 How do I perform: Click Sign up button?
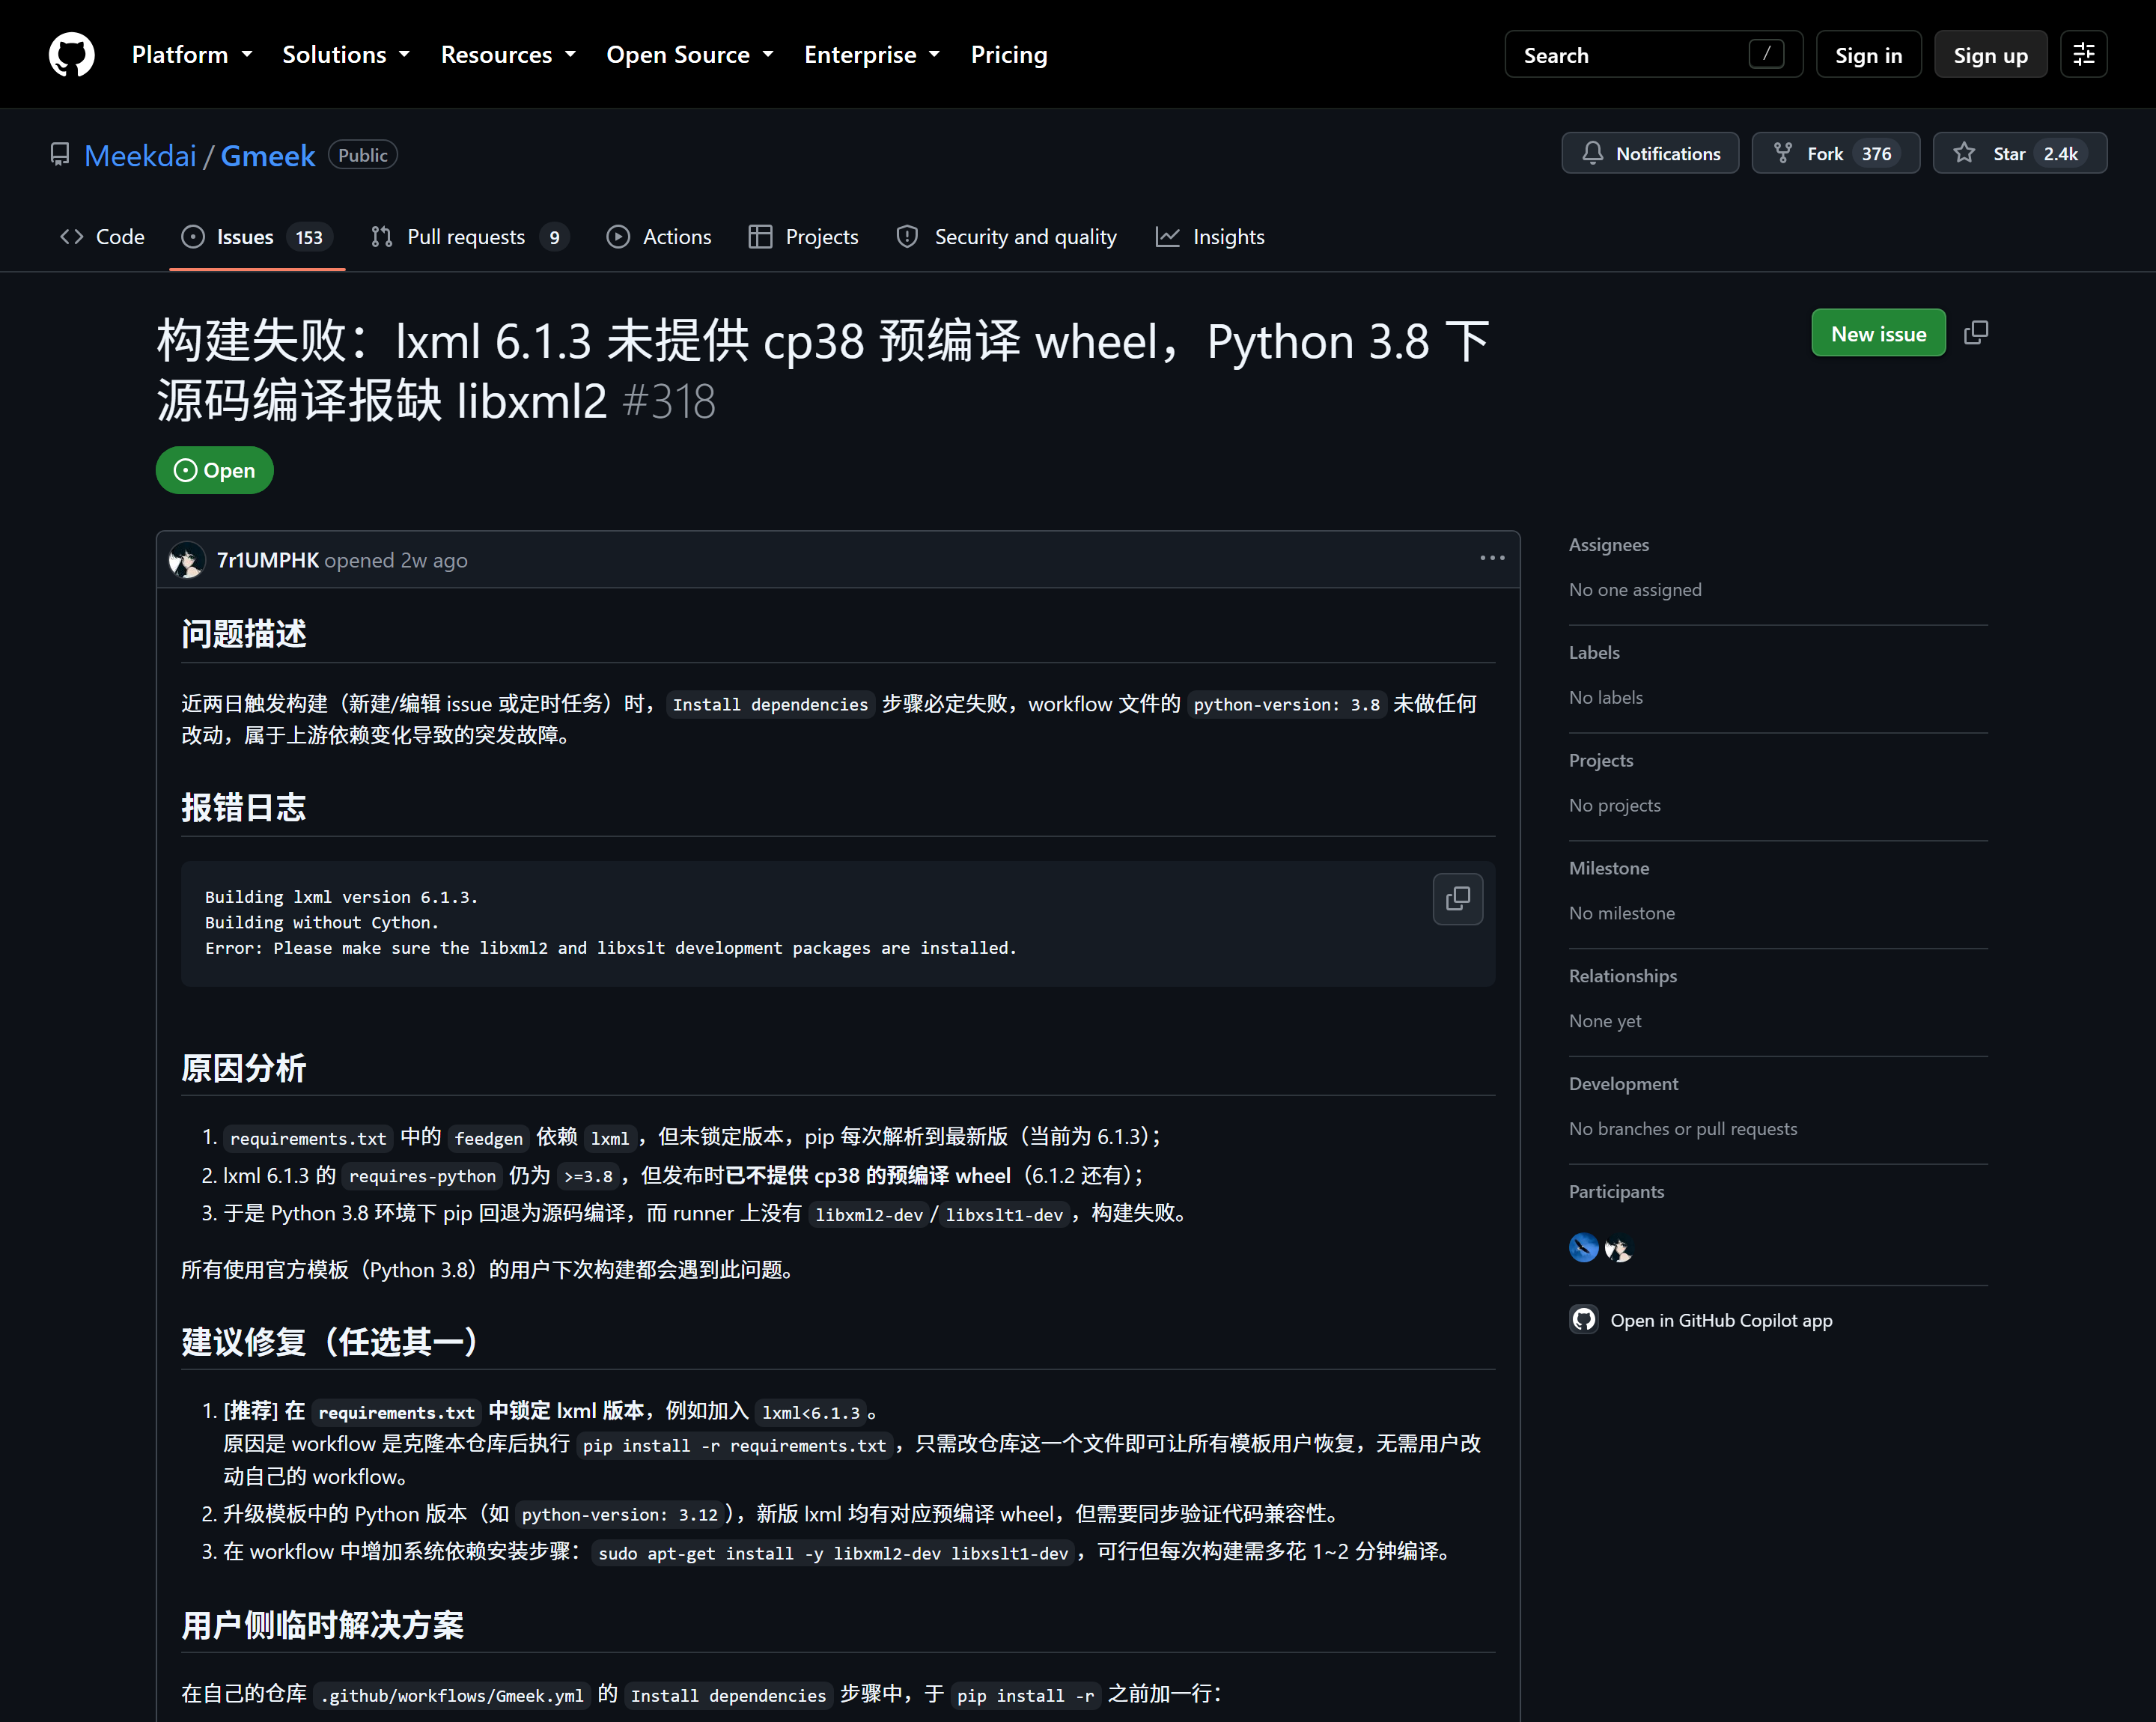point(1990,54)
